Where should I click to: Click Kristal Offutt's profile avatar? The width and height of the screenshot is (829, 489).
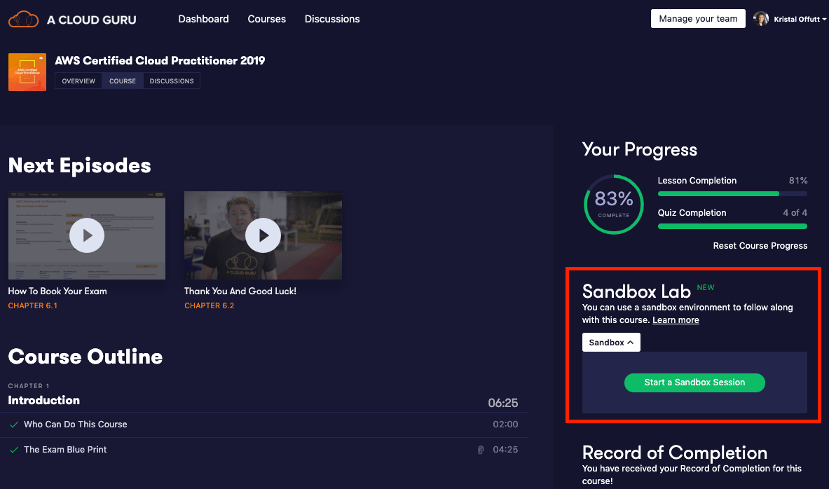tap(761, 18)
